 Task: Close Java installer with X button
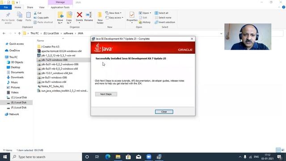coord(192,39)
